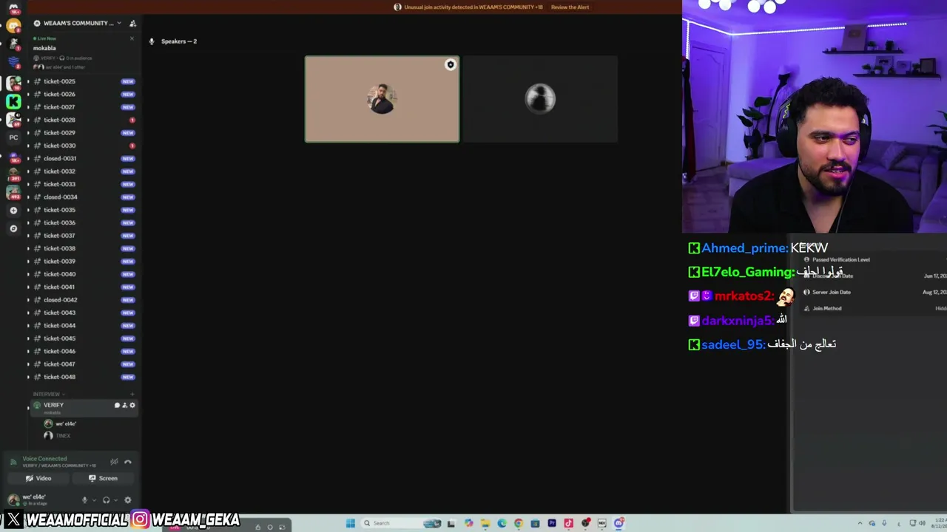The width and height of the screenshot is (947, 532).
Task: Open microphone input options arrow
Action: pos(93,500)
